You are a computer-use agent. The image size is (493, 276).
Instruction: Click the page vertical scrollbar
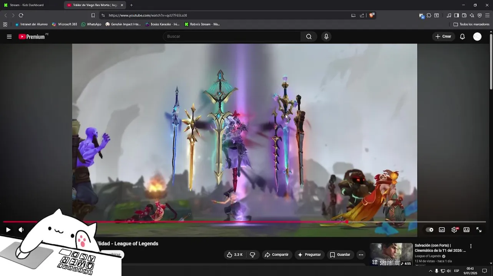[x=491, y=61]
